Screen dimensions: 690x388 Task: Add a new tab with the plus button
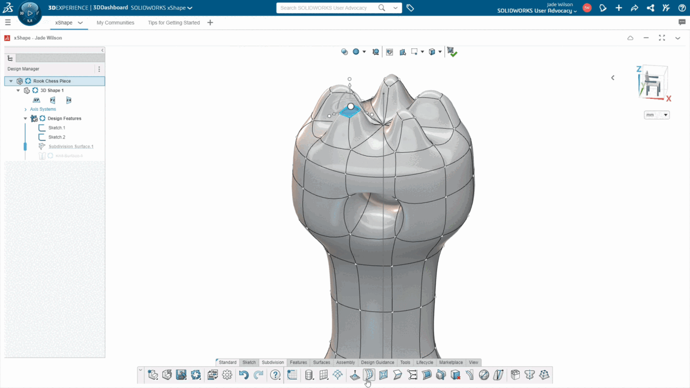point(210,22)
